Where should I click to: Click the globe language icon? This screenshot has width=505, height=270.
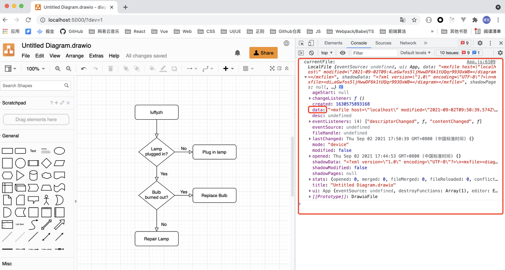pyautogui.click(x=287, y=43)
